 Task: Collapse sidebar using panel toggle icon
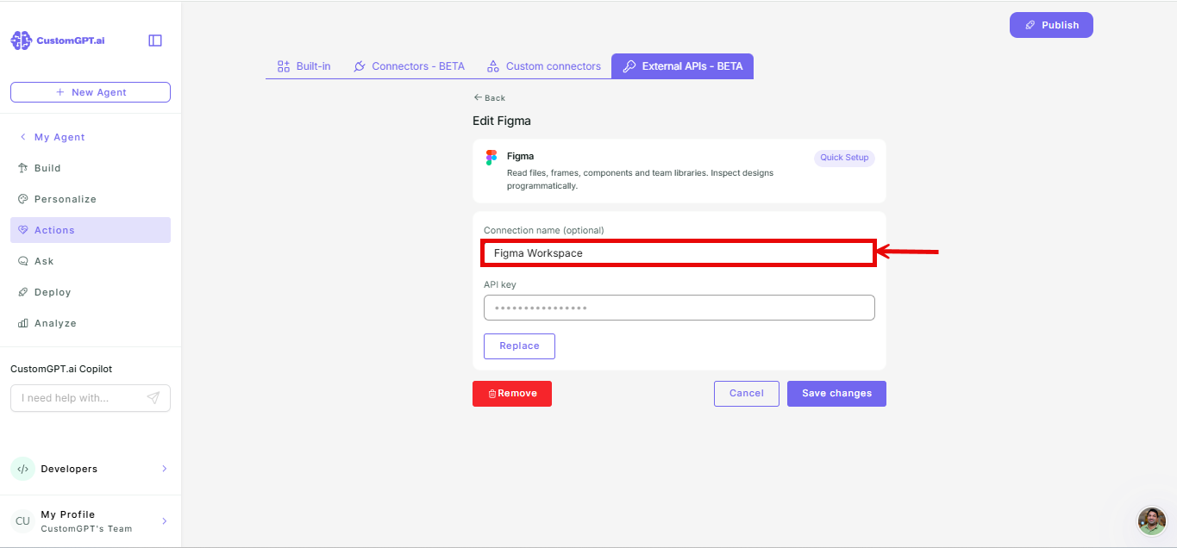155,40
